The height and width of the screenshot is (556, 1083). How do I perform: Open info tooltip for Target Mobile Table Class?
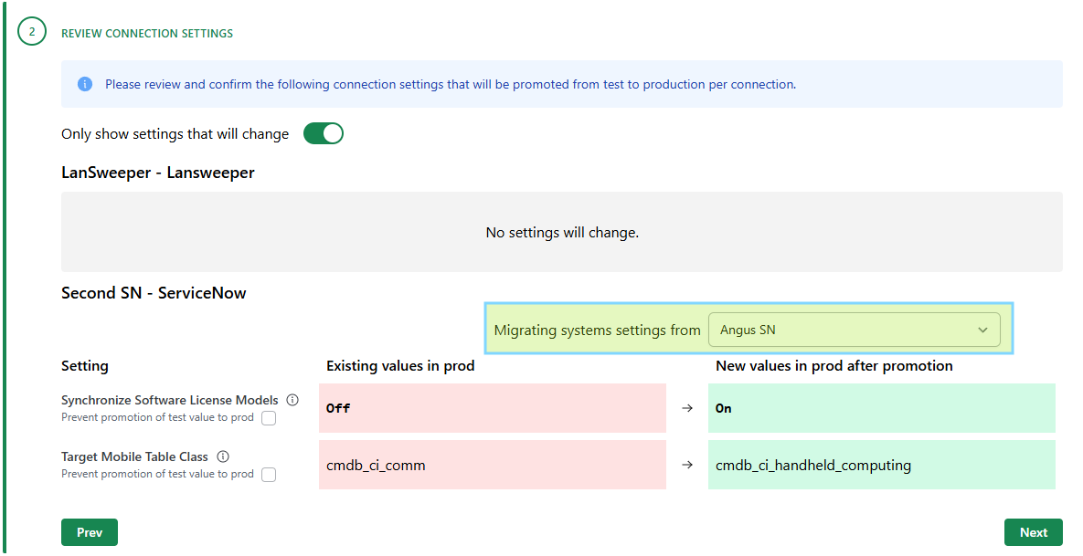pyautogui.click(x=223, y=456)
